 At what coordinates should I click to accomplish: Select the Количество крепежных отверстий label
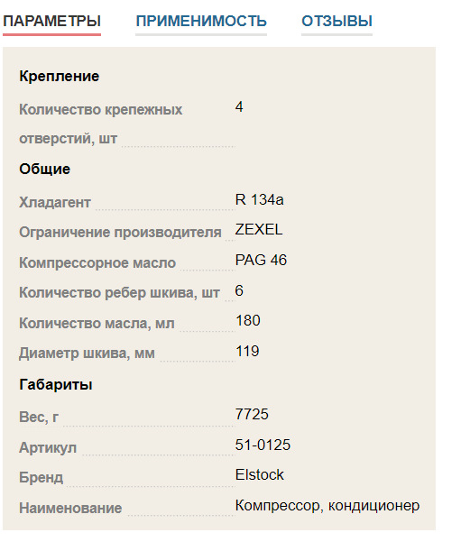pos(100,124)
